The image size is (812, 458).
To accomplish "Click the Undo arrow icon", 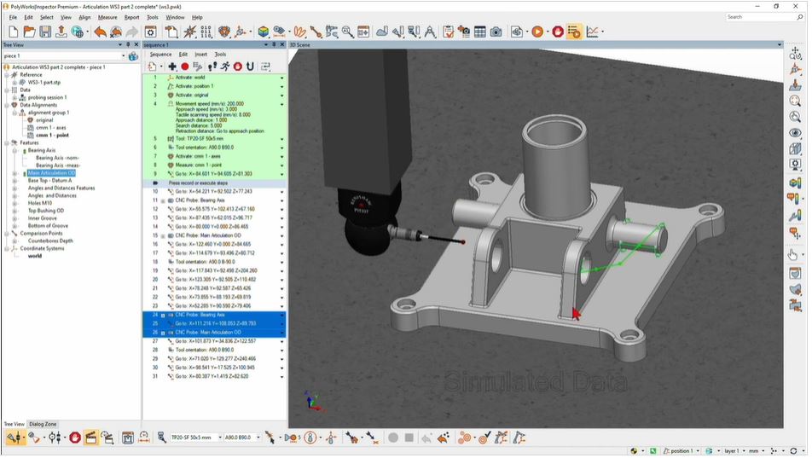I will (100, 32).
